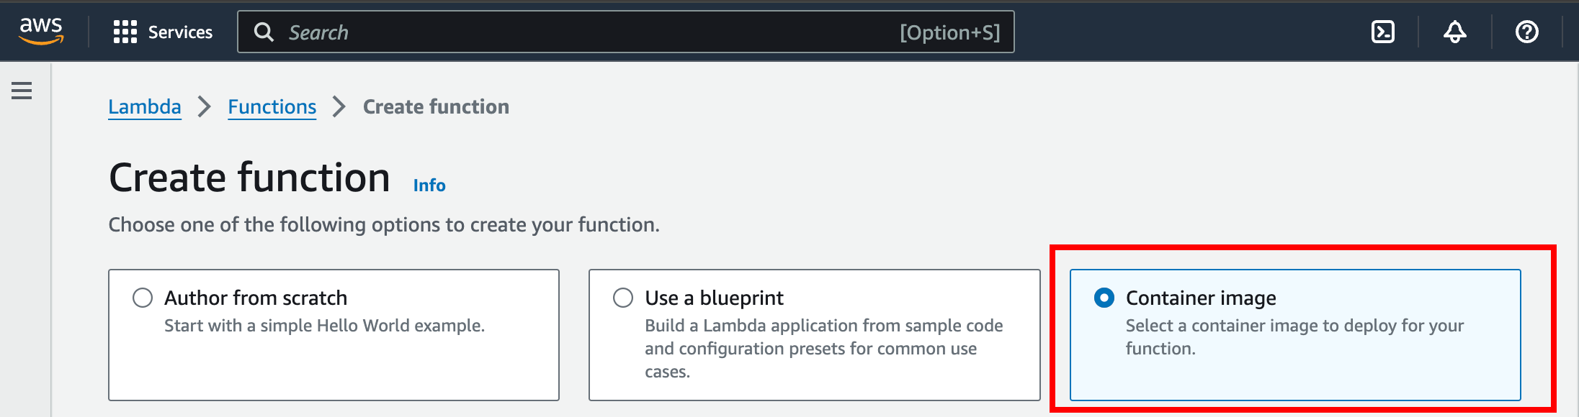Click the AWS logo home icon
Viewport: 1579px width, 417px height.
click(41, 32)
